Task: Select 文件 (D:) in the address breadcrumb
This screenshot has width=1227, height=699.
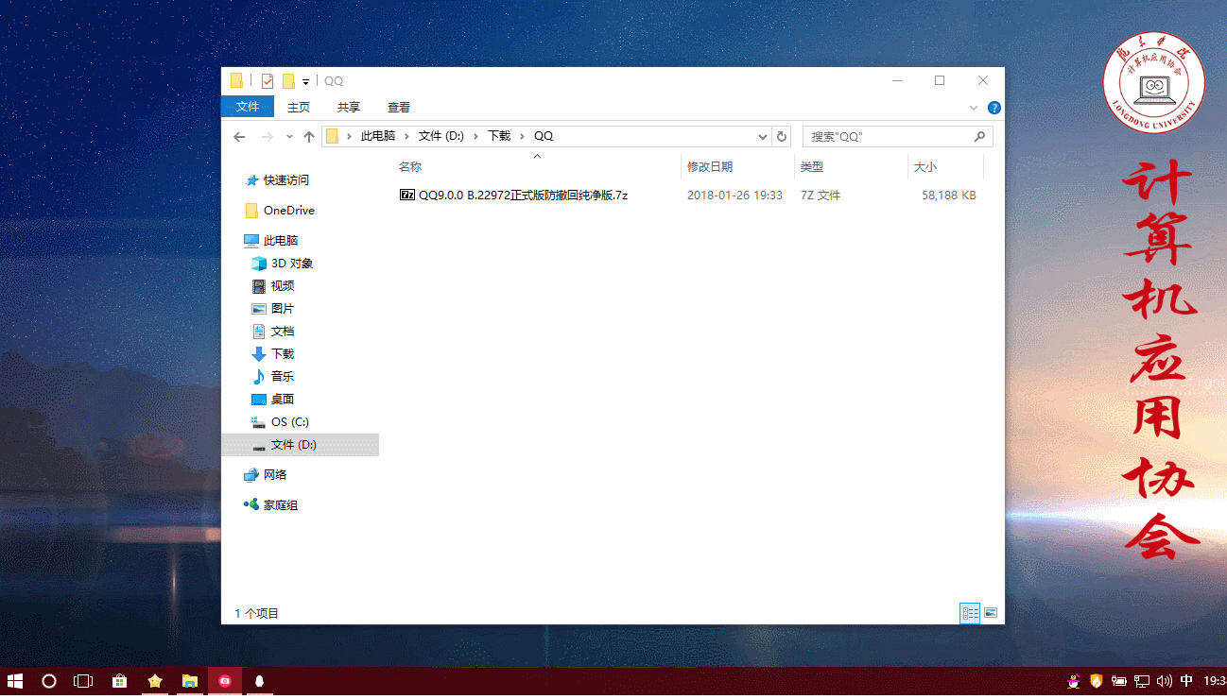Action: (441, 136)
